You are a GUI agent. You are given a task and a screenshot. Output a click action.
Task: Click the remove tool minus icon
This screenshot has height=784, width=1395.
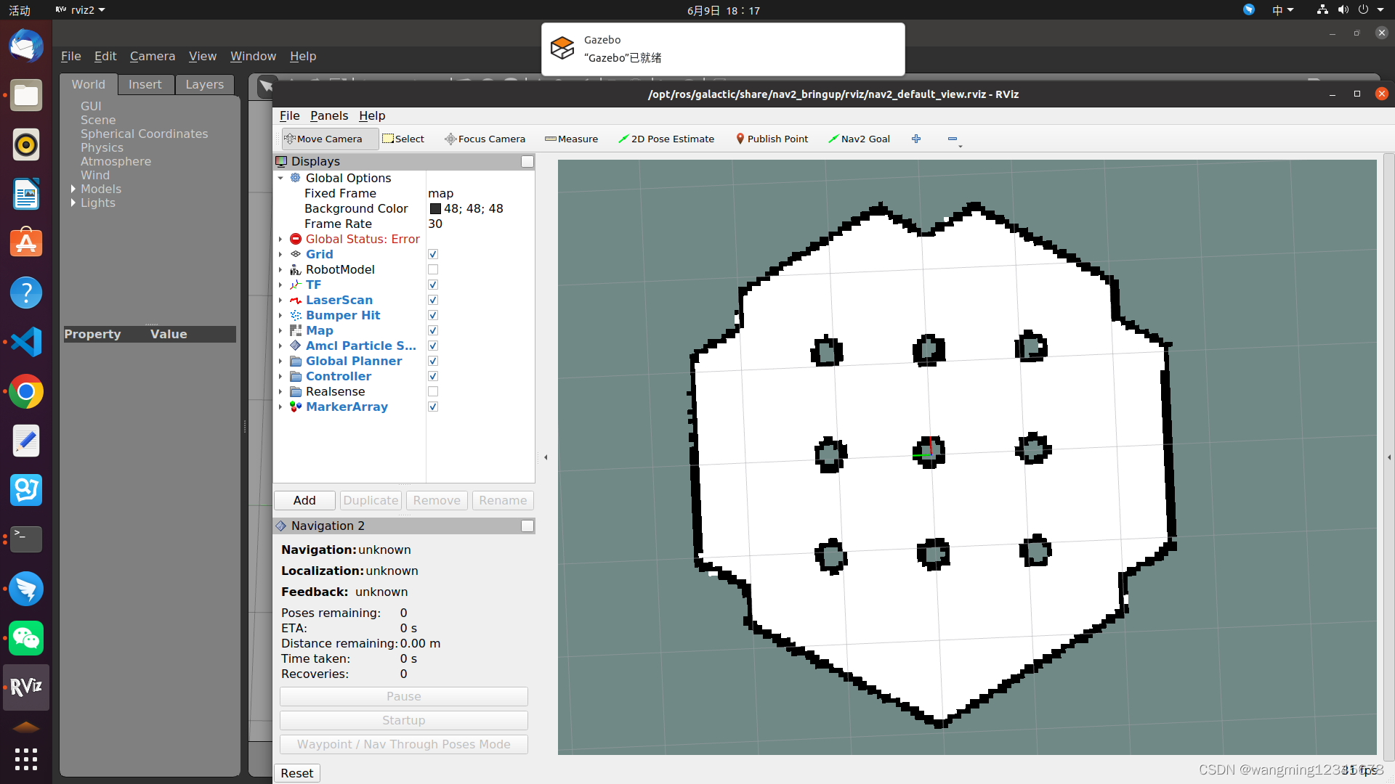(953, 139)
